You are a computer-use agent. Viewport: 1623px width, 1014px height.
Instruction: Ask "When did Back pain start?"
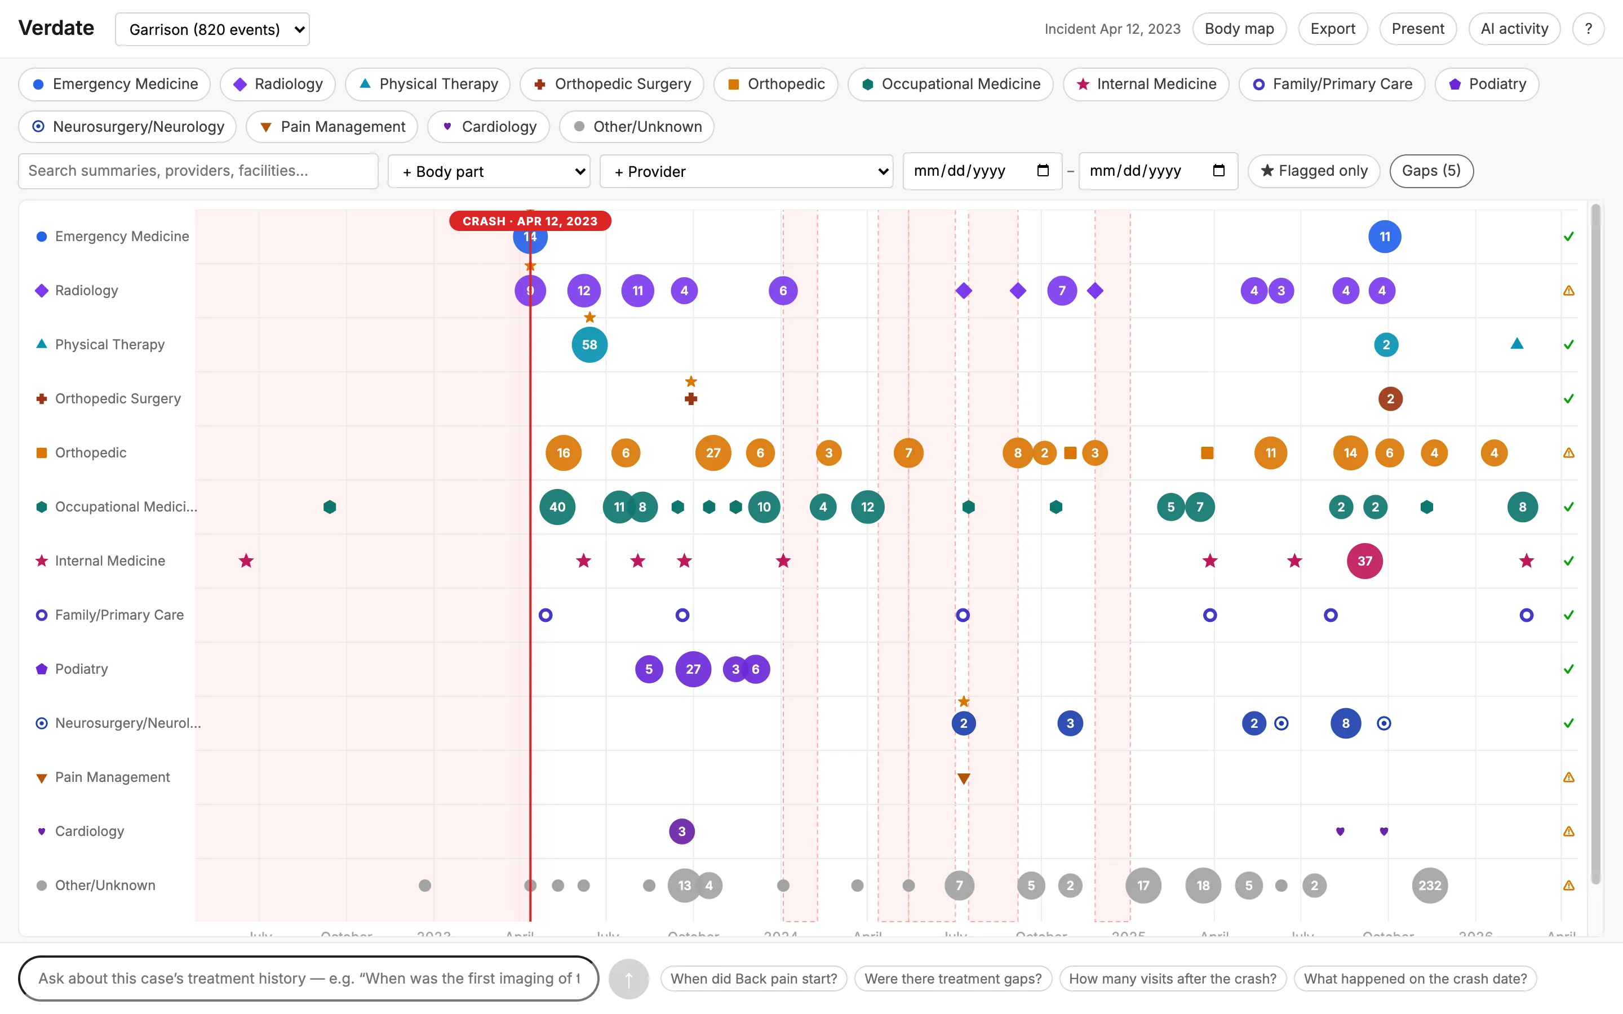click(754, 979)
